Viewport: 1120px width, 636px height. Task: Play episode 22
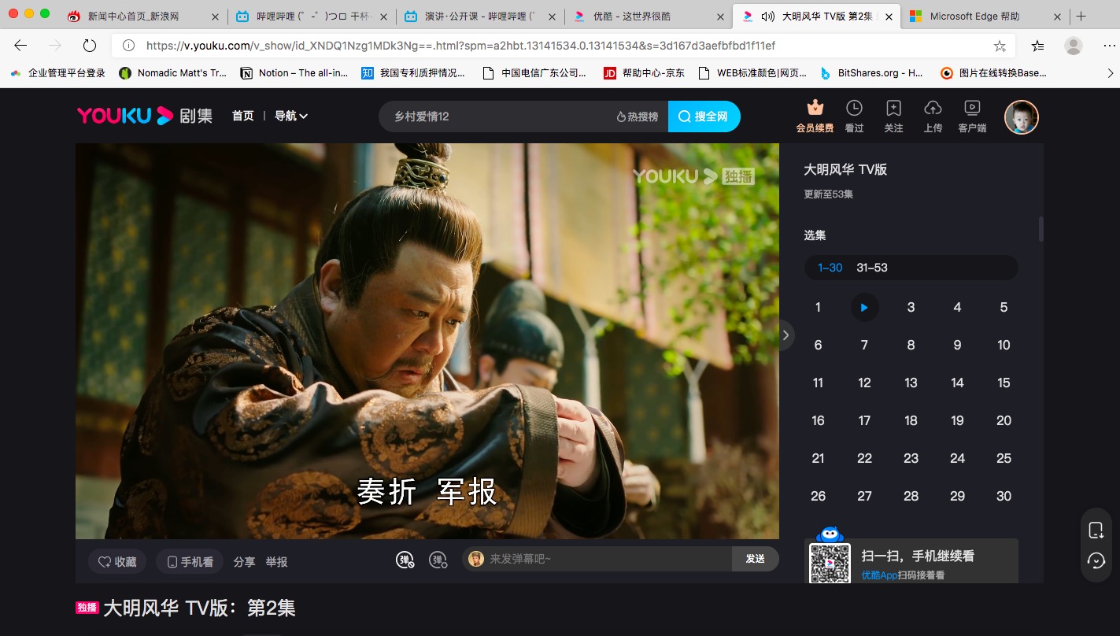coord(864,458)
